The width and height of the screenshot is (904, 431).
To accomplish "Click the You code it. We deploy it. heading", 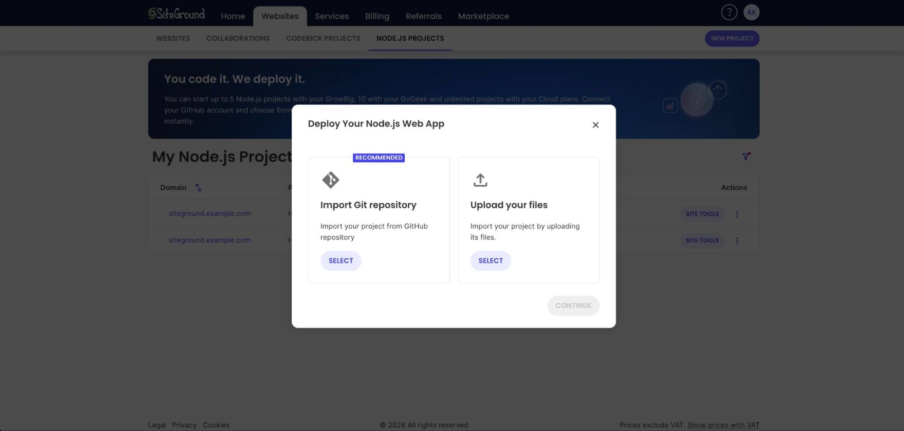I will pyautogui.click(x=234, y=79).
